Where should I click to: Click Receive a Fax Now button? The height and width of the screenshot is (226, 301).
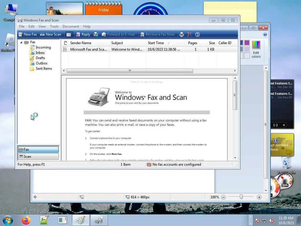click(x=158, y=34)
